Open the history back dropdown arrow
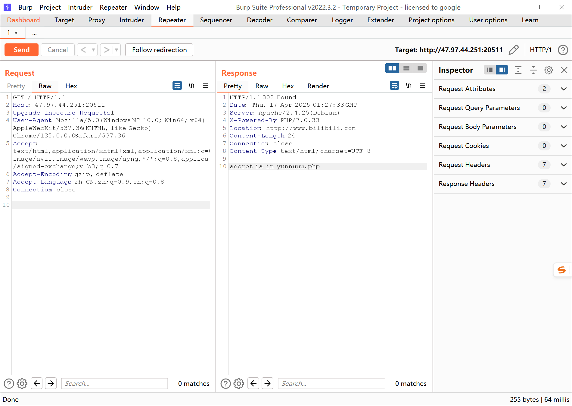Screen dimensions: 572x406 93,50
